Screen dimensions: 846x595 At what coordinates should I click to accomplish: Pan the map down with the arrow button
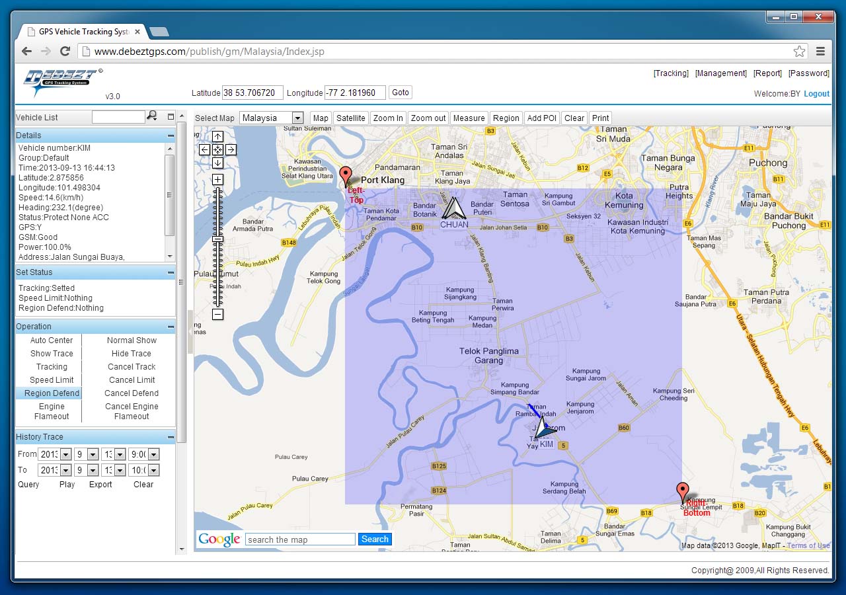coord(217,163)
